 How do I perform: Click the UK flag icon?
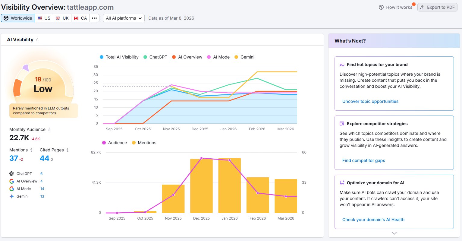[x=58, y=18]
